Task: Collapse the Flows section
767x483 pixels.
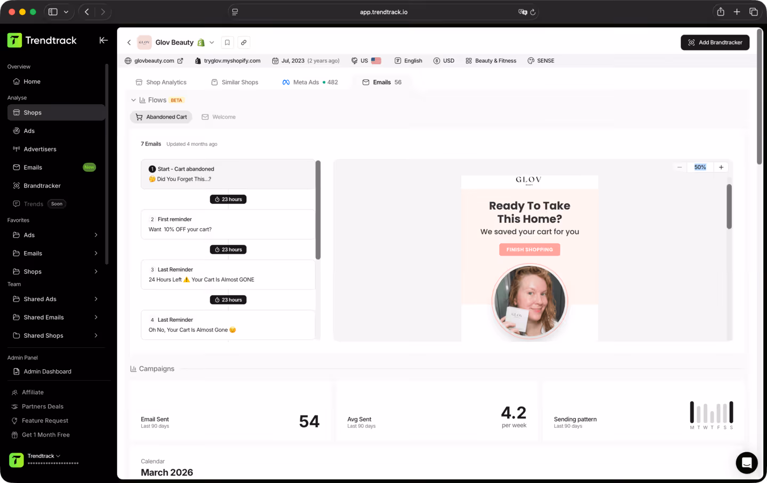Action: tap(133, 99)
